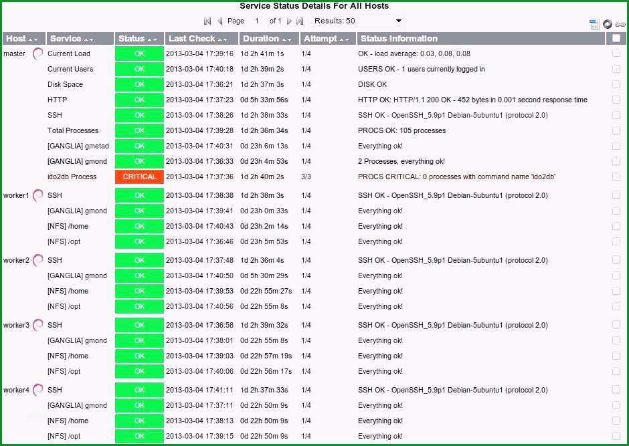Screen dimensions: 629x446
Task: Check the box for master Current Load
Action: click(616, 53)
